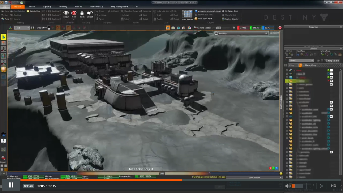The width and height of the screenshot is (343, 193).
Task: Click the globe icon in Outliner tree
Action: pyautogui.click(x=291, y=77)
